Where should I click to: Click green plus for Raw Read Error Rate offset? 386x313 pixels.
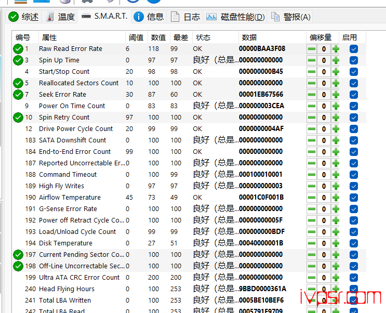coord(336,49)
